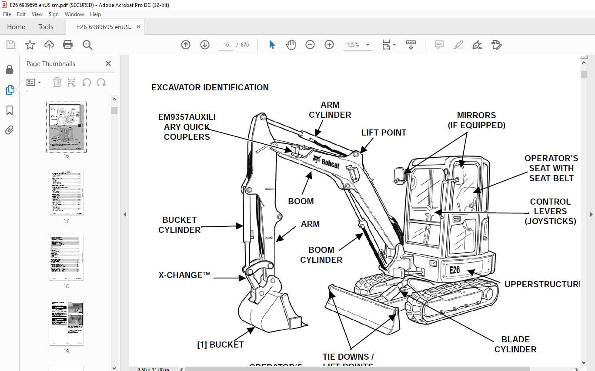Select the Highlight text pen tool
The width and height of the screenshot is (595, 371).
pyautogui.click(x=458, y=45)
